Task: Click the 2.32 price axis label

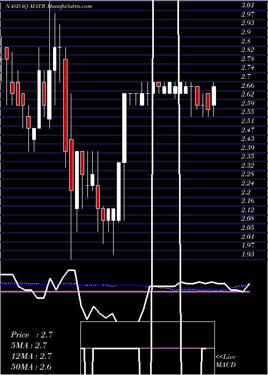Action: (x=248, y=166)
